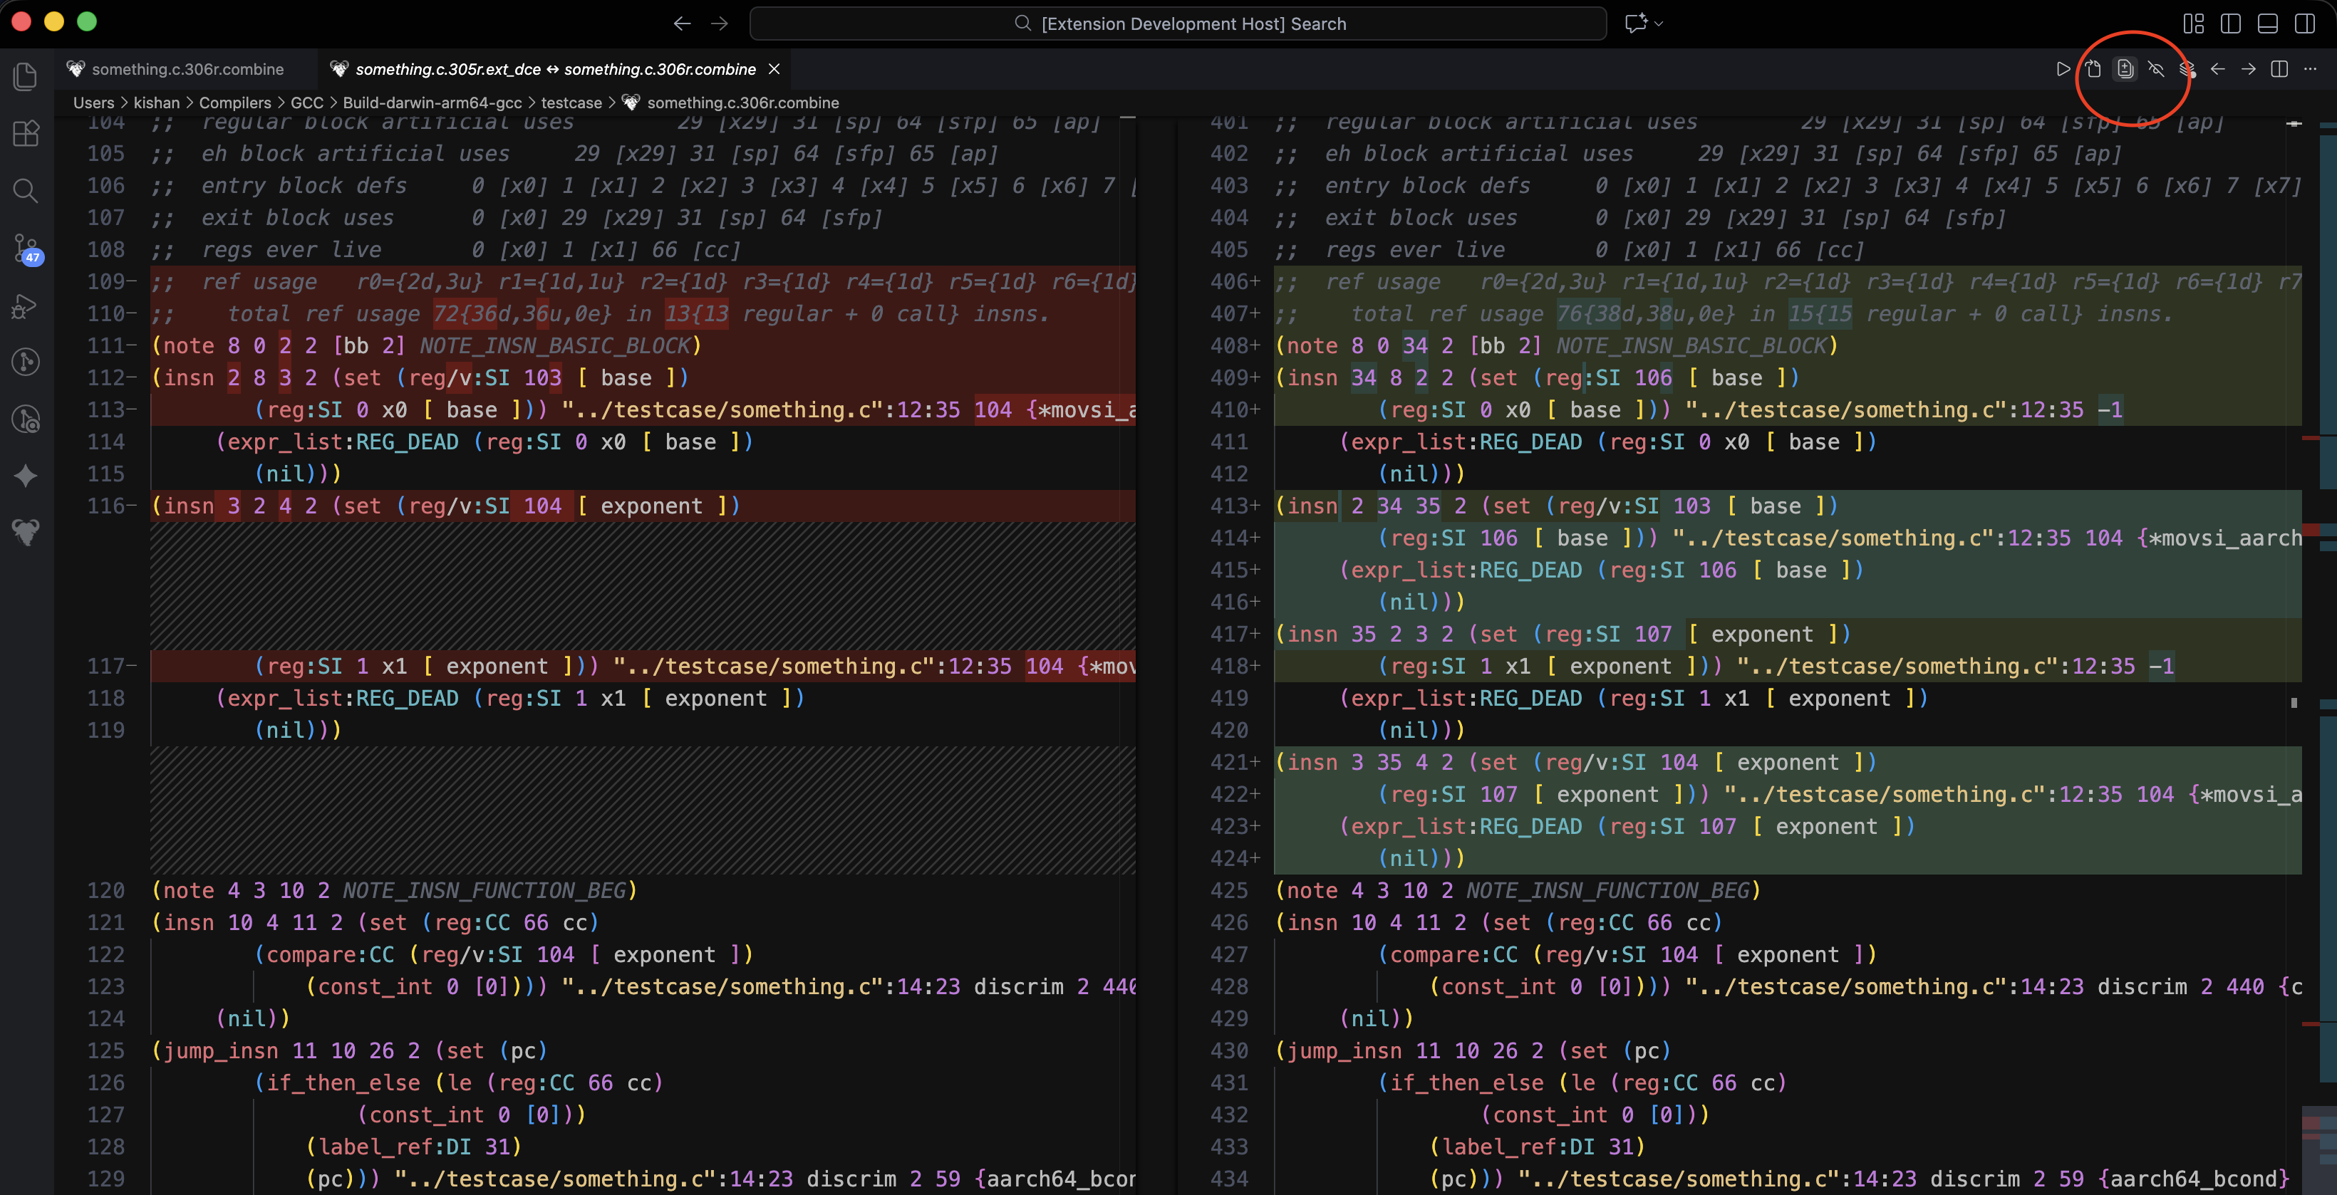Screen dimensions: 2337x1195
Task: Click the GCC breadcrumb segment
Action: [x=306, y=103]
